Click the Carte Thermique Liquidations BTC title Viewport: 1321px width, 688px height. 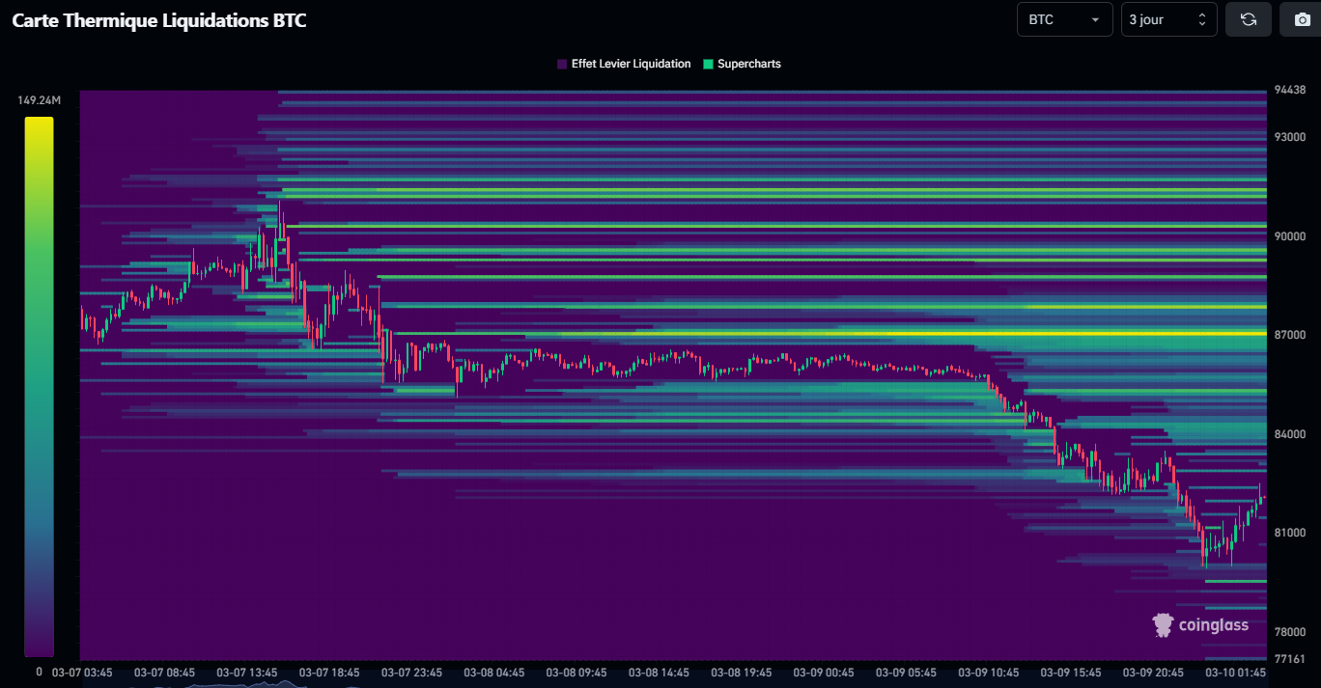[x=158, y=19]
